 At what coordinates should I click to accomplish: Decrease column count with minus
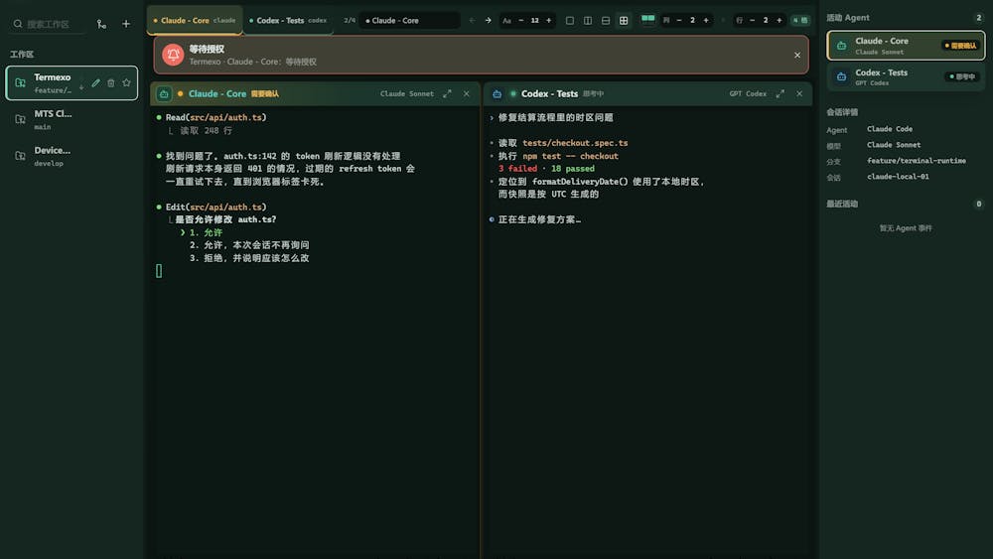click(679, 20)
